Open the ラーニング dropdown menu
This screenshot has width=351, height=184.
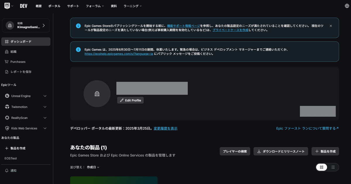pyautogui.click(x=132, y=6)
